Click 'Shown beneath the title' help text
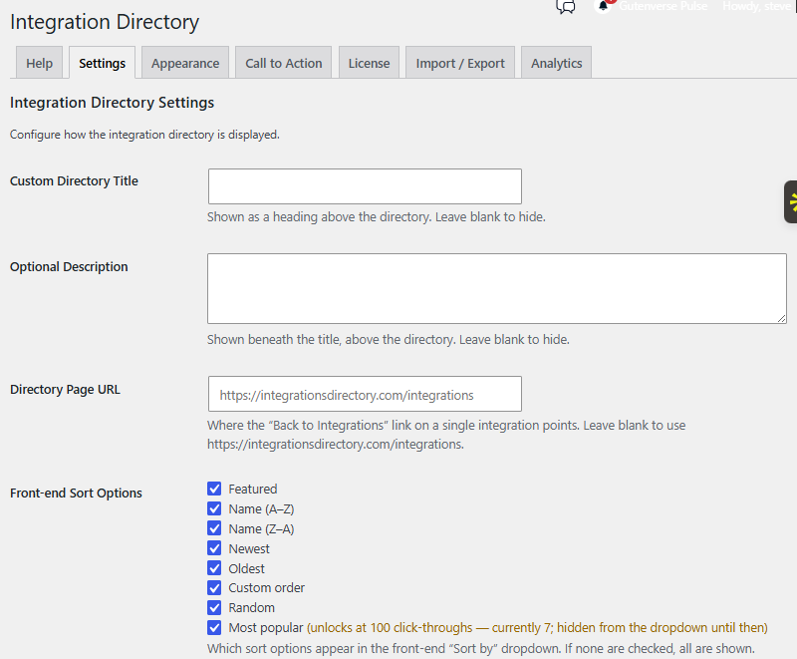The image size is (797, 659). click(389, 340)
